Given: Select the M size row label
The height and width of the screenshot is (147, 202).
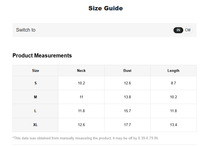Looking at the screenshot, I should (x=35, y=97).
